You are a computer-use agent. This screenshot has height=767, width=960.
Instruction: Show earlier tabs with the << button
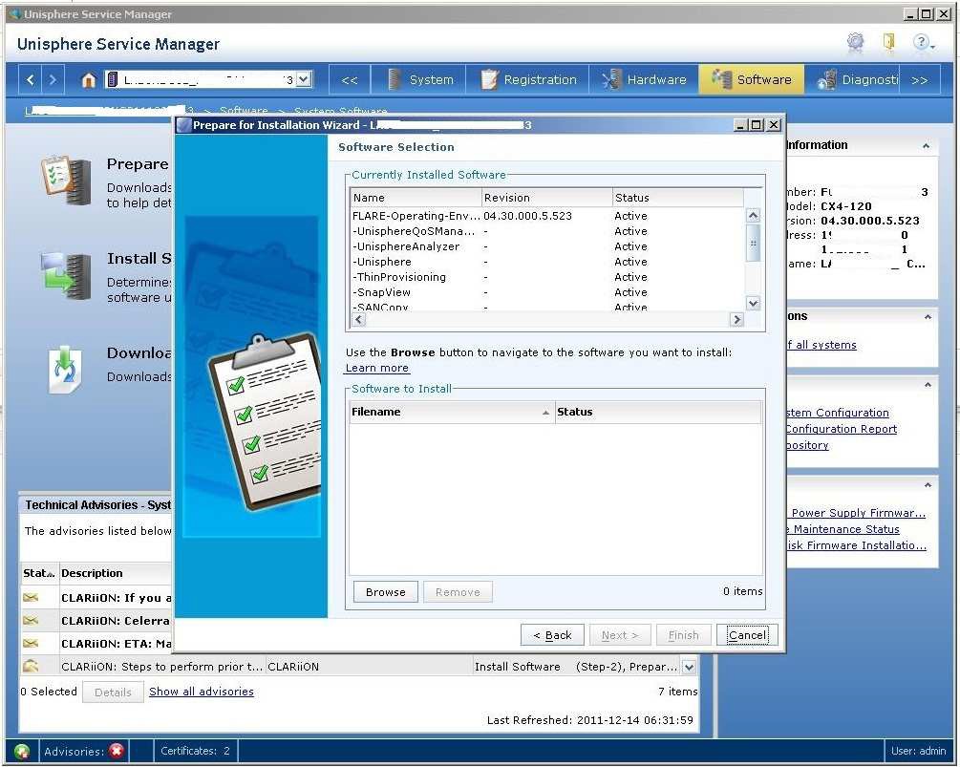tap(350, 79)
